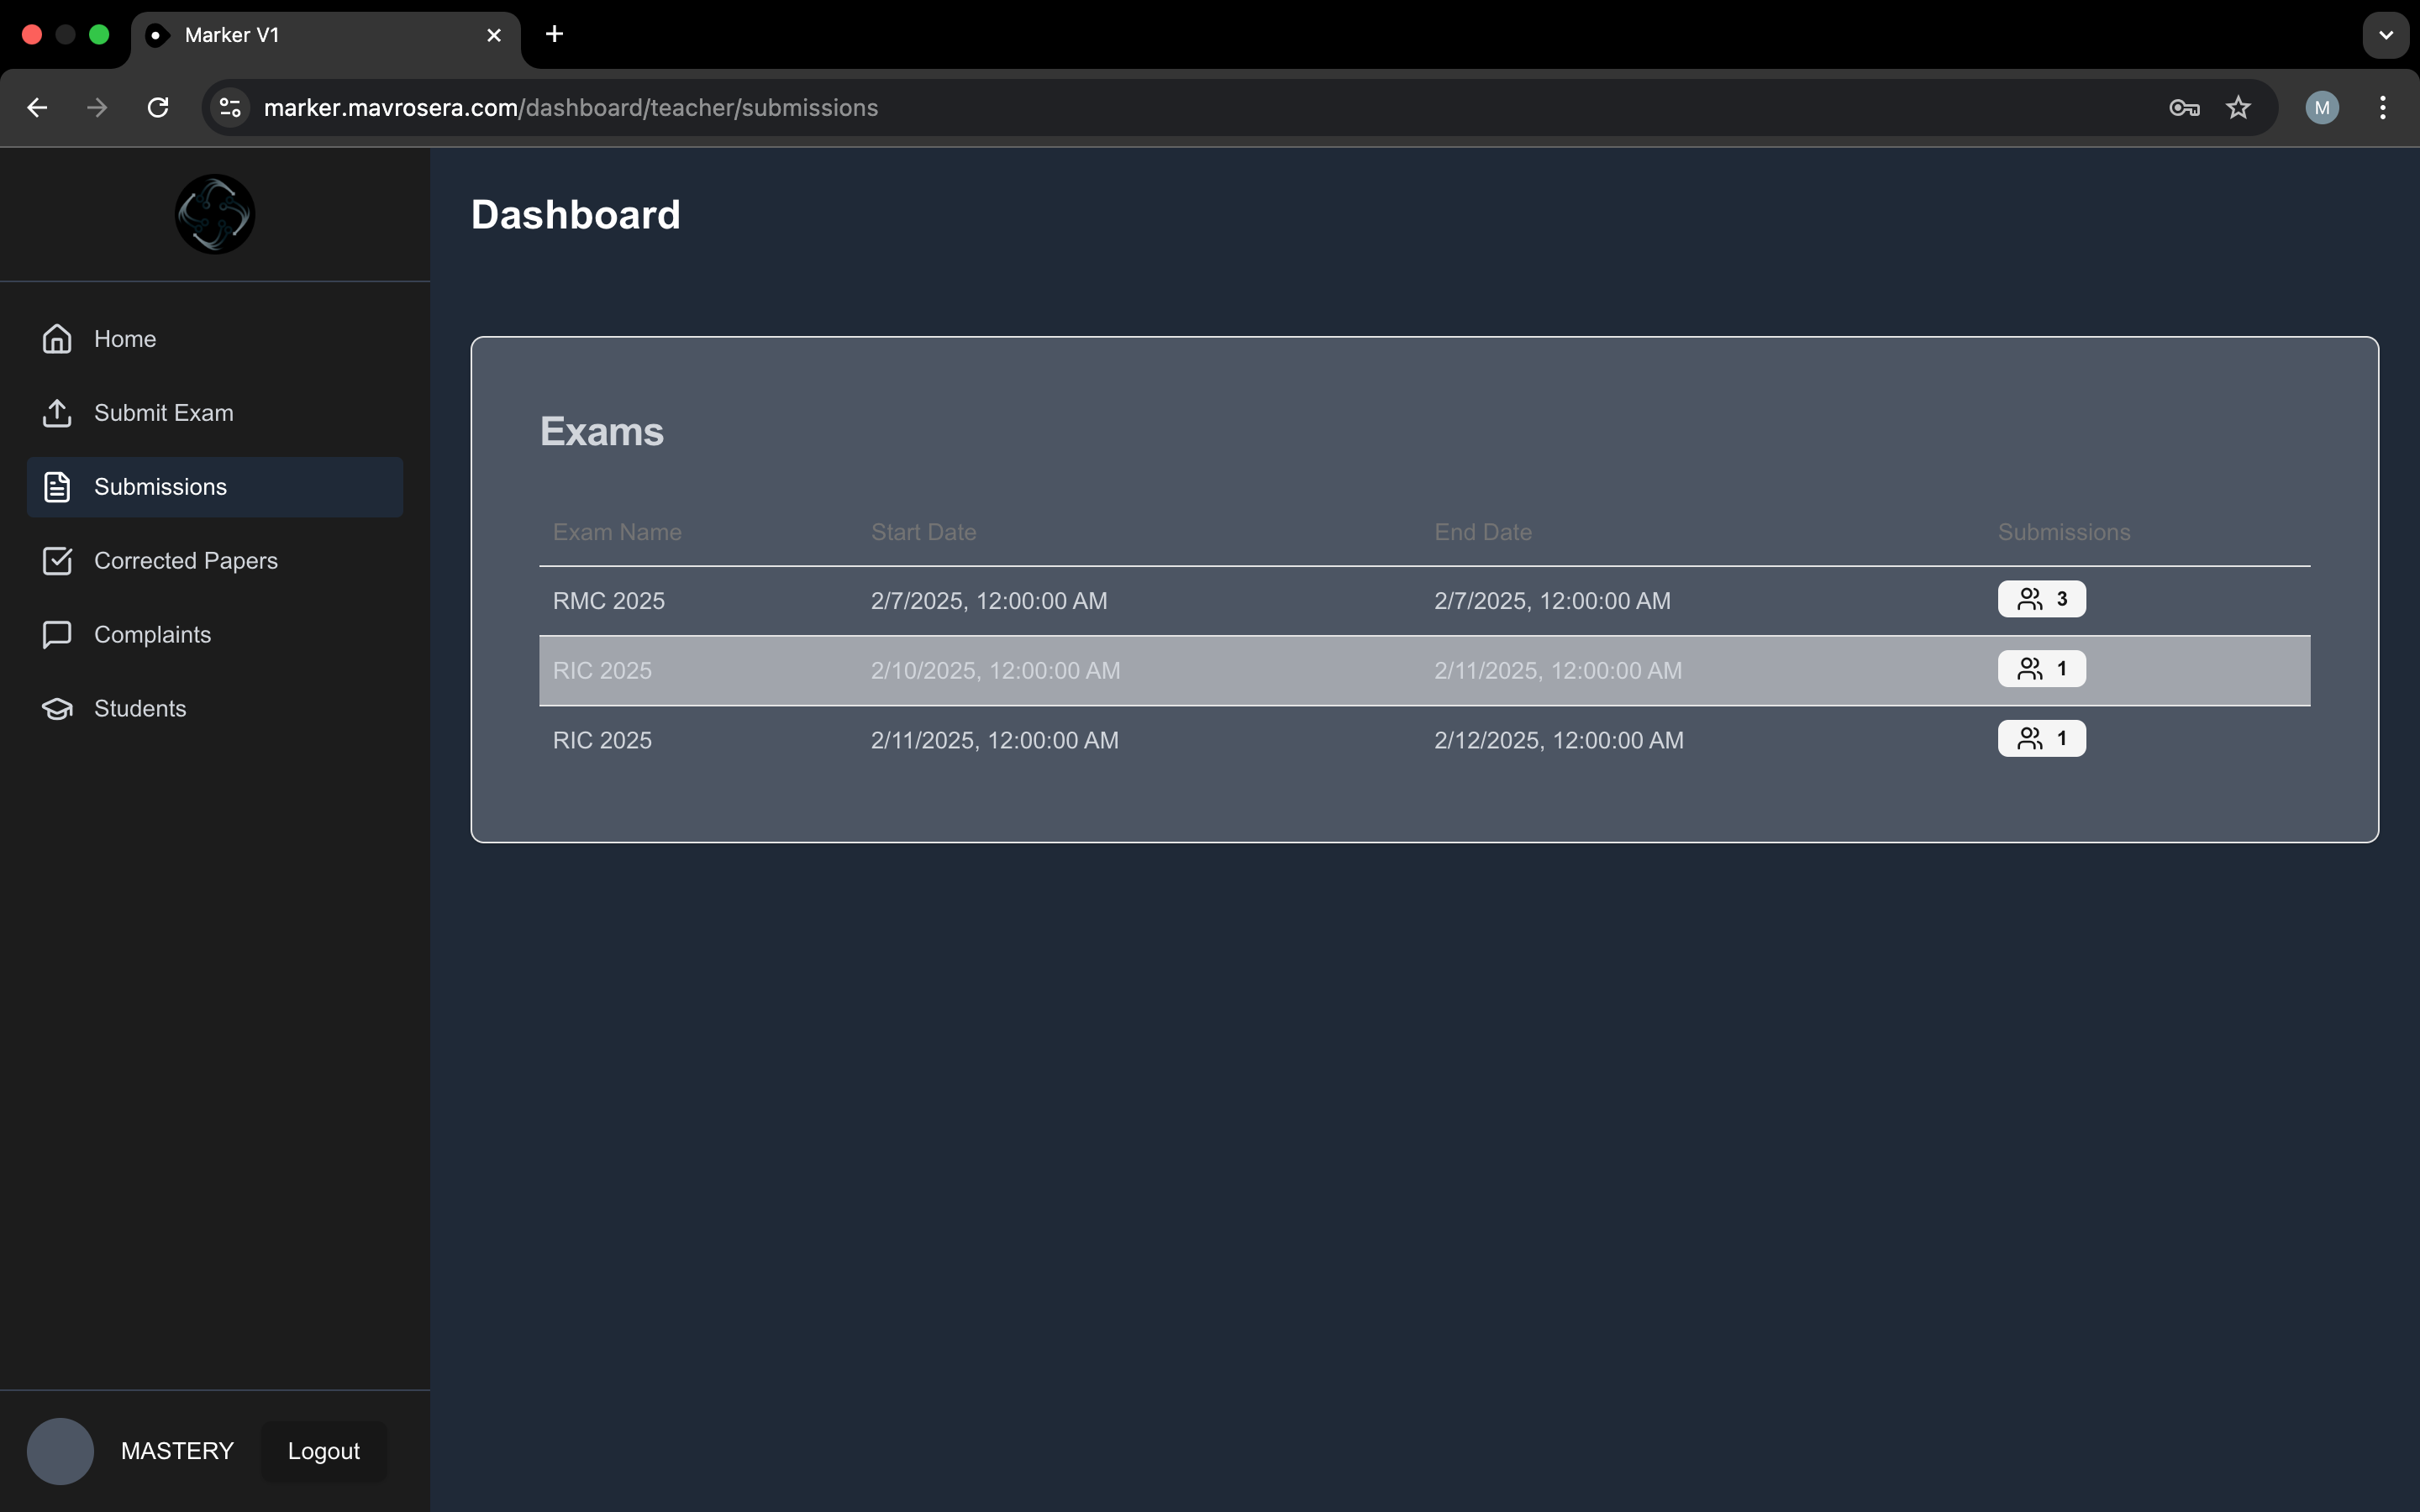Click the Complaints chat bubble icon

pyautogui.click(x=57, y=635)
